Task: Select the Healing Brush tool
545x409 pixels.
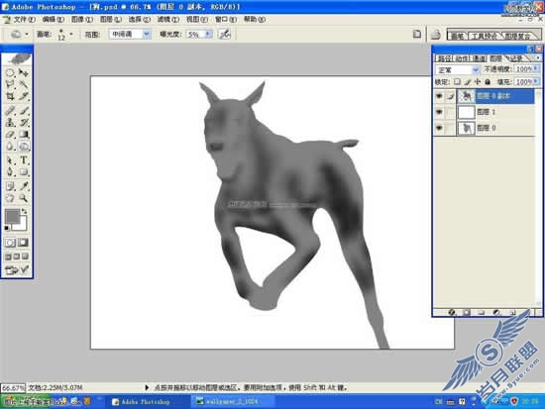Action: point(10,111)
